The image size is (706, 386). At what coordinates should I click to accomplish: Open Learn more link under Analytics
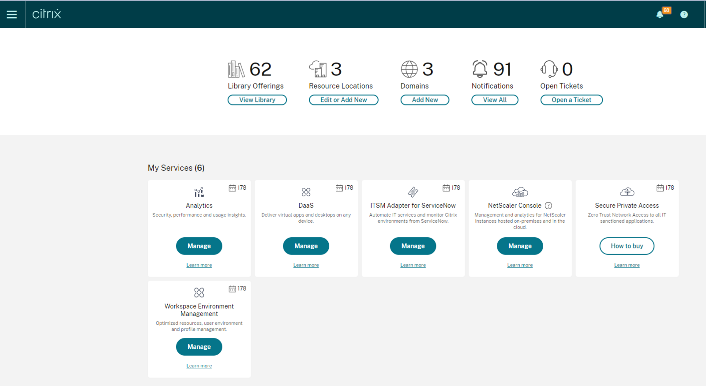[x=199, y=265]
